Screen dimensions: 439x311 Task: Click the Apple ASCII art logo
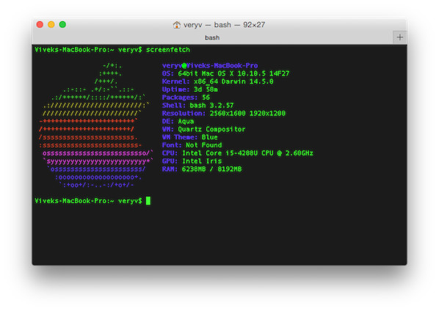(x=96, y=125)
